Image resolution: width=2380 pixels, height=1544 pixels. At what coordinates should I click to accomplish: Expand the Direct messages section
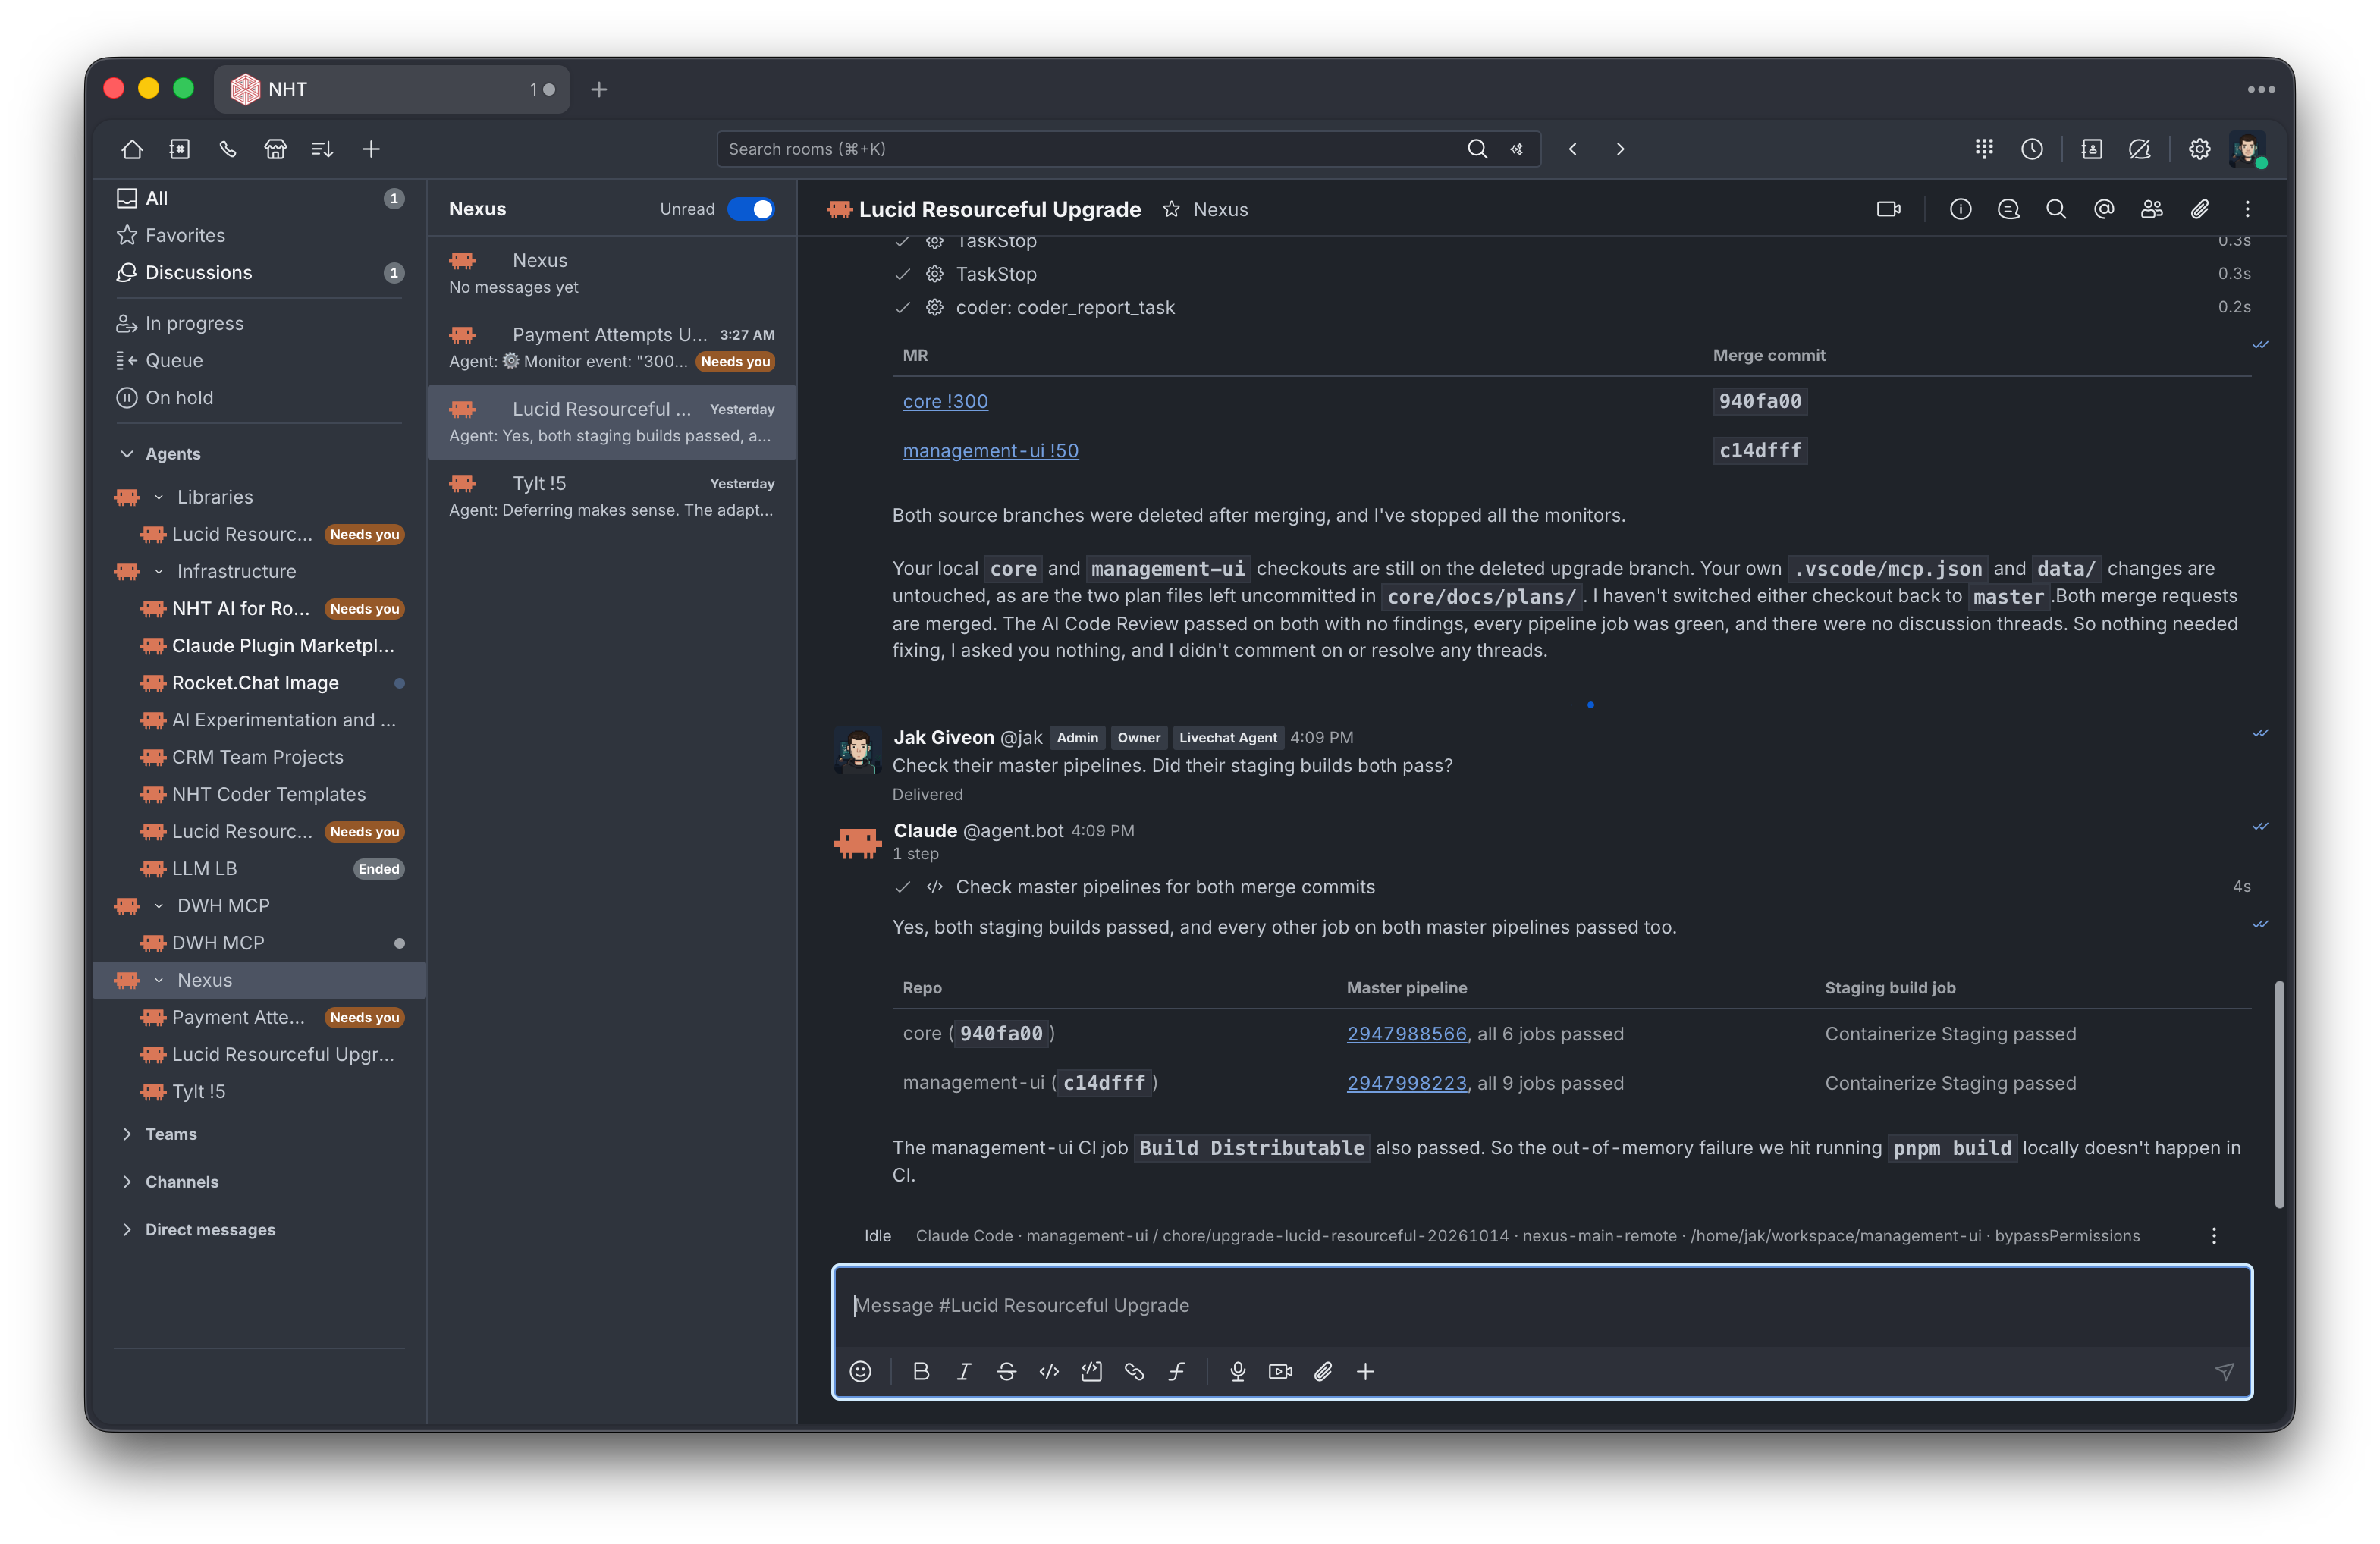pos(127,1230)
